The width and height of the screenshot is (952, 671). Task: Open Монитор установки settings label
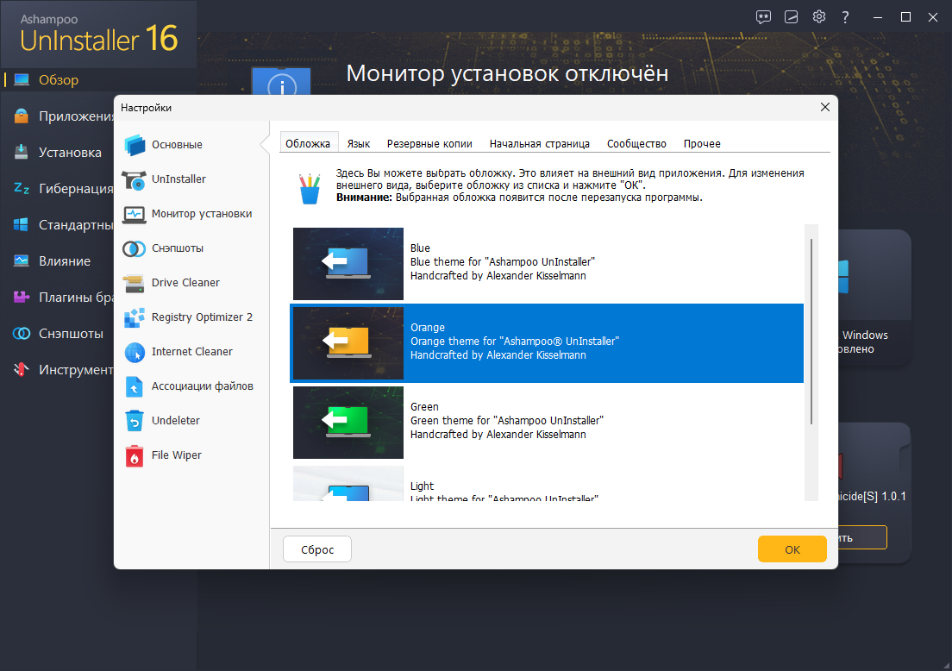coord(202,214)
